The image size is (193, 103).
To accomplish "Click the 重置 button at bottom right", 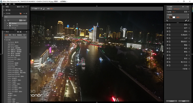I will tap(184, 101).
